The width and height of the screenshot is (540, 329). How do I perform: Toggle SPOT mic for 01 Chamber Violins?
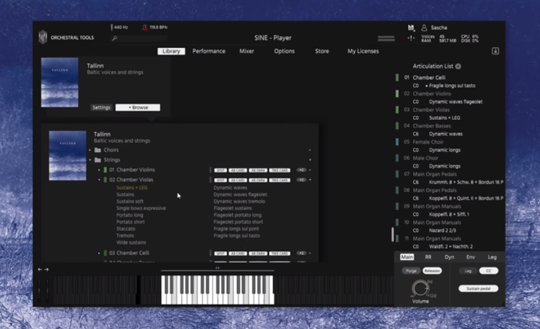click(x=220, y=170)
